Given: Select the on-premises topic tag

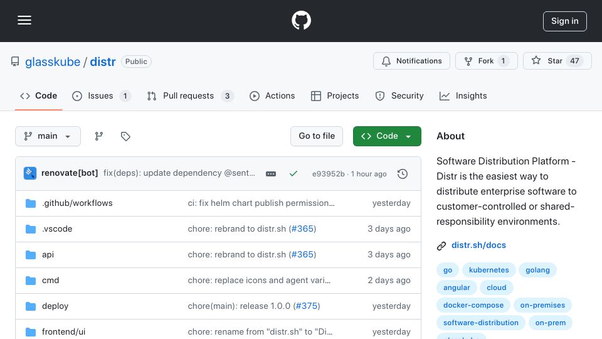Looking at the screenshot, I should click(x=542, y=305).
